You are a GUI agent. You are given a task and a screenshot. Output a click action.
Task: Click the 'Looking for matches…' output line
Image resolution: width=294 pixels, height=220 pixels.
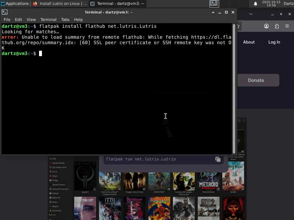[x=30, y=32]
